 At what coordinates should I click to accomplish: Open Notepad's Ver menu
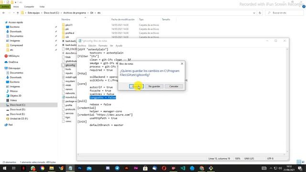[111, 46]
